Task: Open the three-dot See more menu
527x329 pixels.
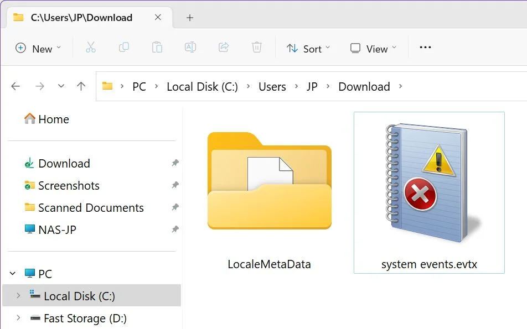Action: click(425, 48)
